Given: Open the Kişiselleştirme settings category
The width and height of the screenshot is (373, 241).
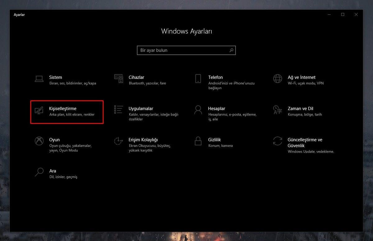Looking at the screenshot, I should coord(67,112).
